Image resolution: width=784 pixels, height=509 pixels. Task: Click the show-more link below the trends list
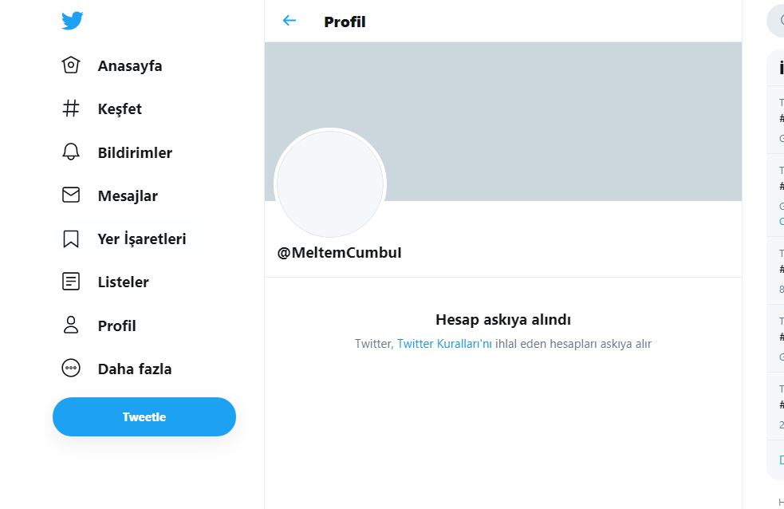(x=781, y=460)
